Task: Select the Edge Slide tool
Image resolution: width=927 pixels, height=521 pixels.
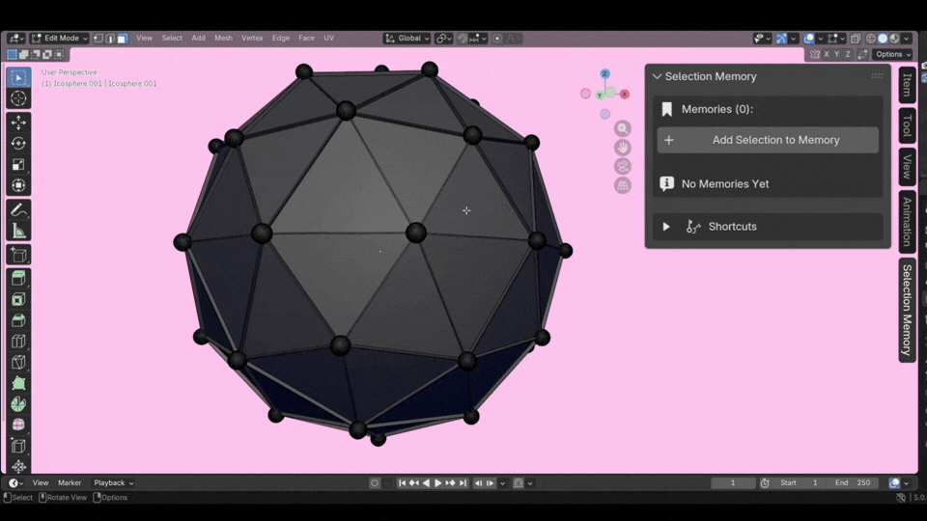Action: click(18, 446)
